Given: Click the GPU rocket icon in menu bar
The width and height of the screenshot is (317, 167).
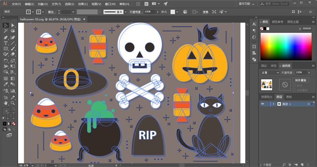Looking at the screenshot, I should 165,4.
